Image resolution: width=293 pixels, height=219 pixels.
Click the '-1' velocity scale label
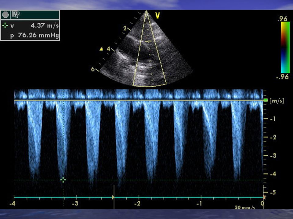click(x=273, y=119)
